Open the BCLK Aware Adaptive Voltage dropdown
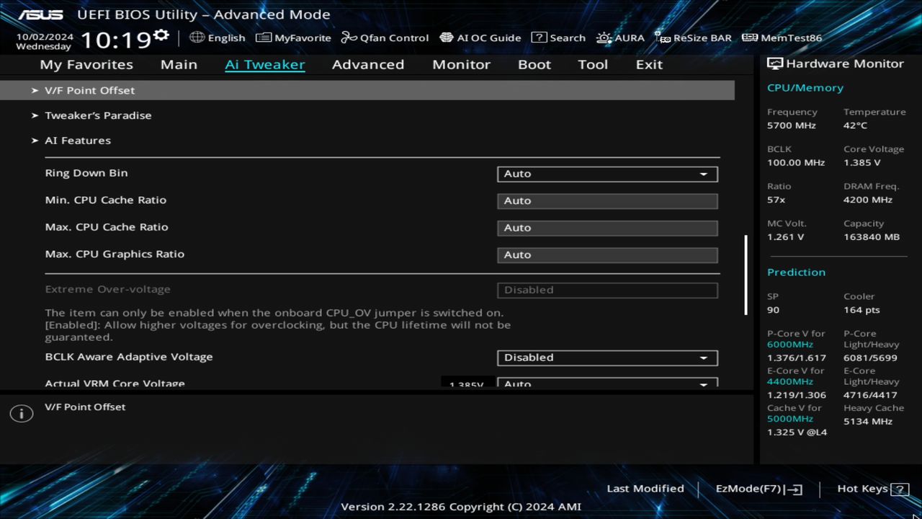The height and width of the screenshot is (519, 922). click(607, 358)
